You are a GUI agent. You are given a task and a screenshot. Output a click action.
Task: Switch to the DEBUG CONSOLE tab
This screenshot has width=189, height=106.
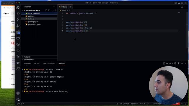49,64
